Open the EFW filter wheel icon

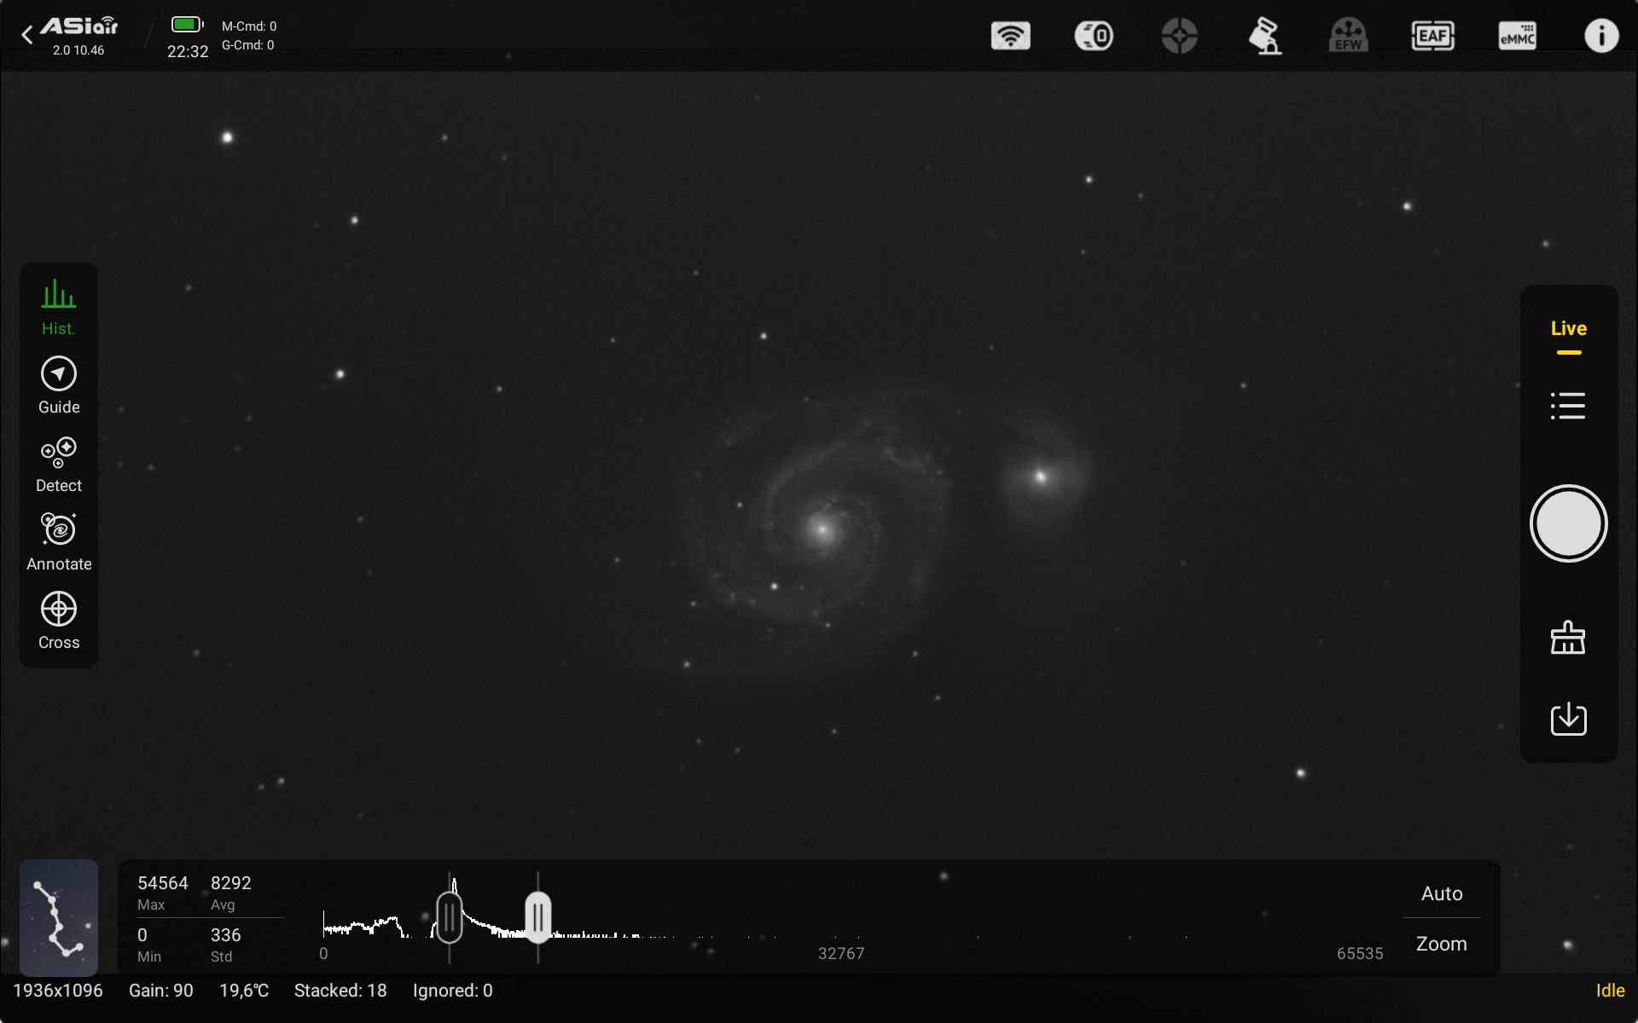pyautogui.click(x=1348, y=36)
